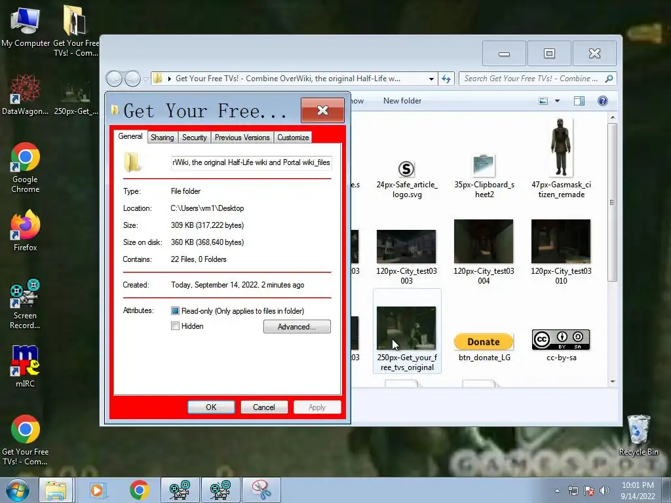Viewport: 671px width, 503px height.
Task: Open the Recycle Bin
Action: pos(638,435)
